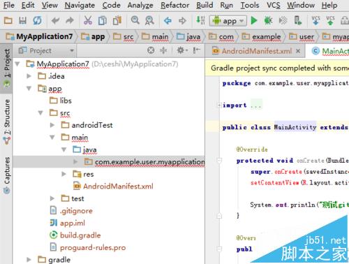349x264 pixels.
Task: Open the Refactor menu
Action: tap(175, 5)
